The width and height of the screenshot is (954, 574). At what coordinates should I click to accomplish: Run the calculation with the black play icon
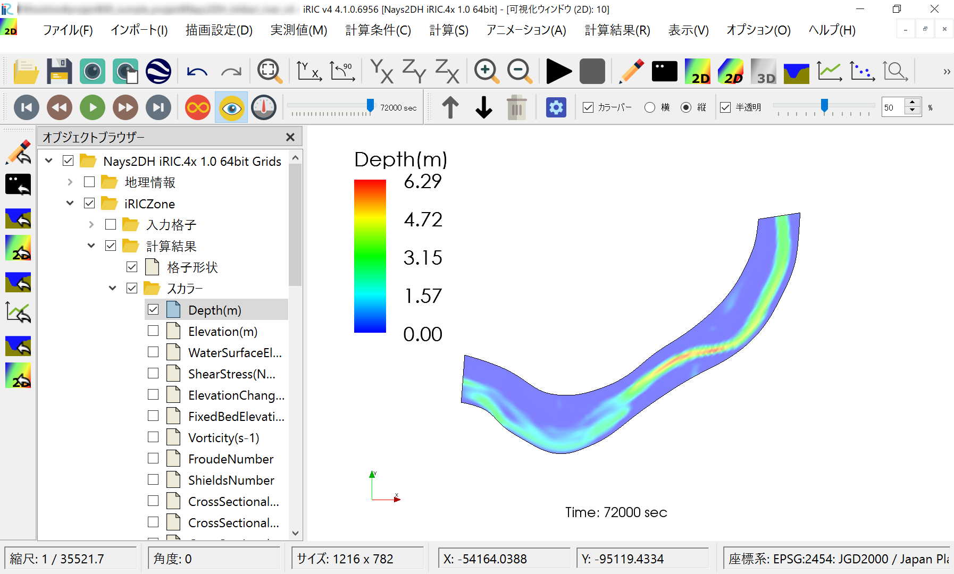click(x=559, y=71)
